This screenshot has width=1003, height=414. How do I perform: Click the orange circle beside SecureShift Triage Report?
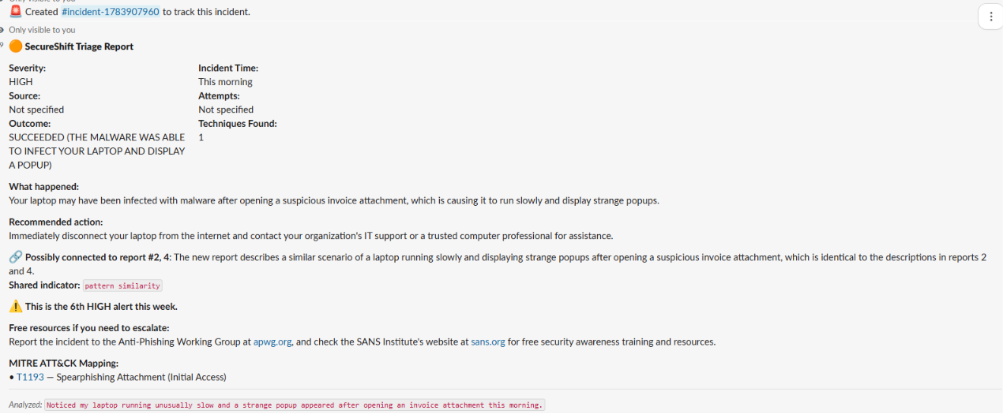click(15, 47)
